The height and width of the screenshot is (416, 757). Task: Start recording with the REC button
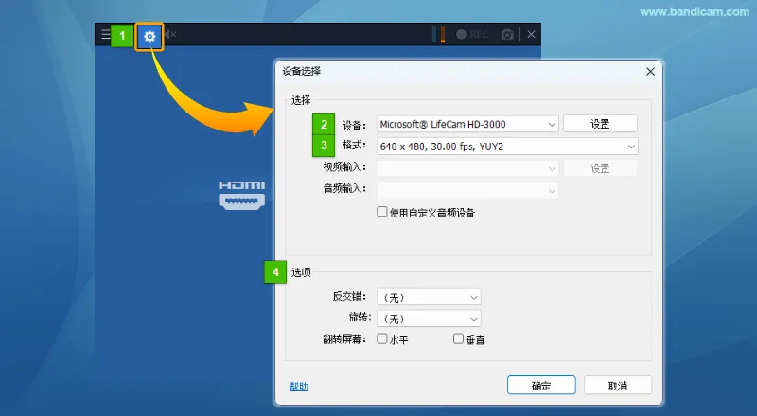click(x=472, y=34)
